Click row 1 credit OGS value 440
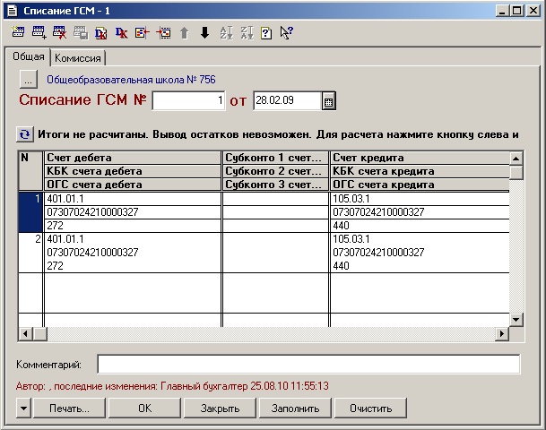 [x=420, y=226]
